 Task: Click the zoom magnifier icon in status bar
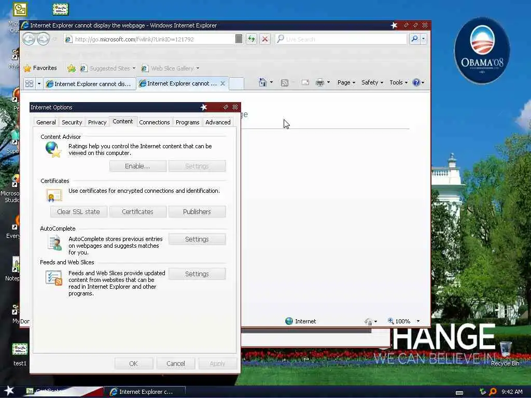390,321
